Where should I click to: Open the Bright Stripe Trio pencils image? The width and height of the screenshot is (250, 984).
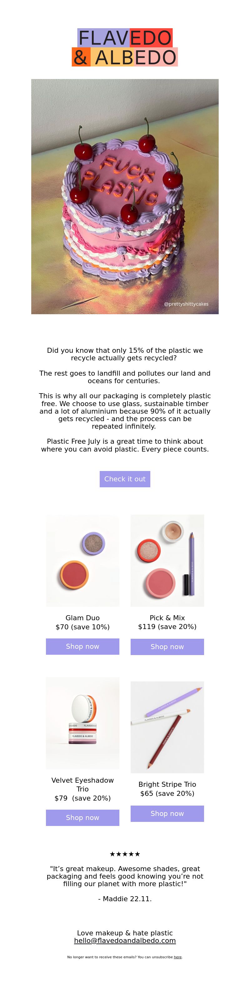pos(167,727)
